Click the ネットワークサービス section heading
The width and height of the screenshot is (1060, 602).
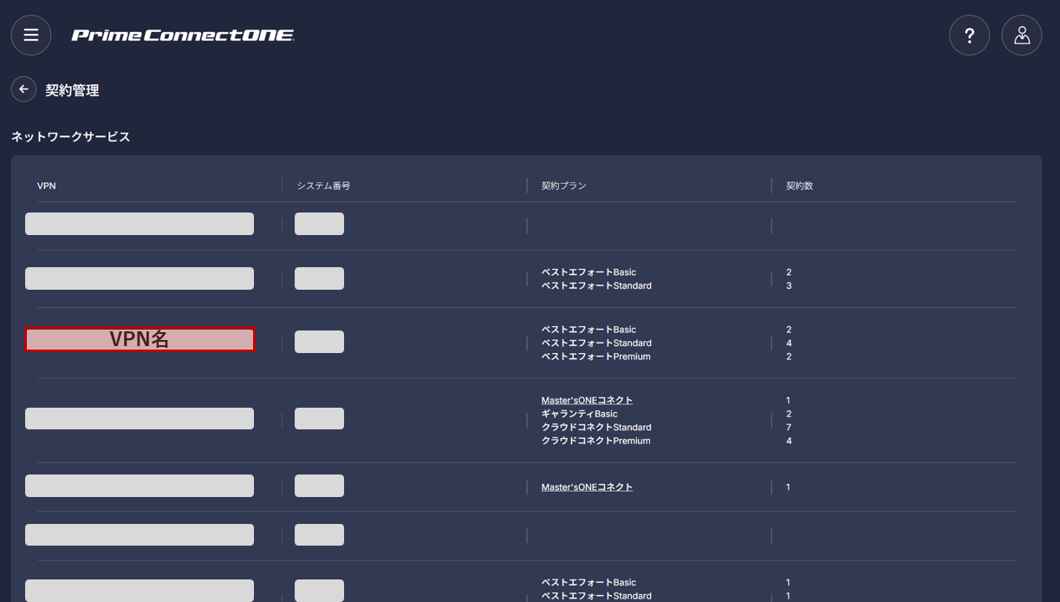71,137
